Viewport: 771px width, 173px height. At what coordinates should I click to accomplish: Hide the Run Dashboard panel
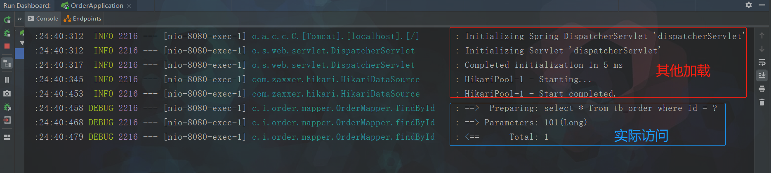(x=762, y=5)
